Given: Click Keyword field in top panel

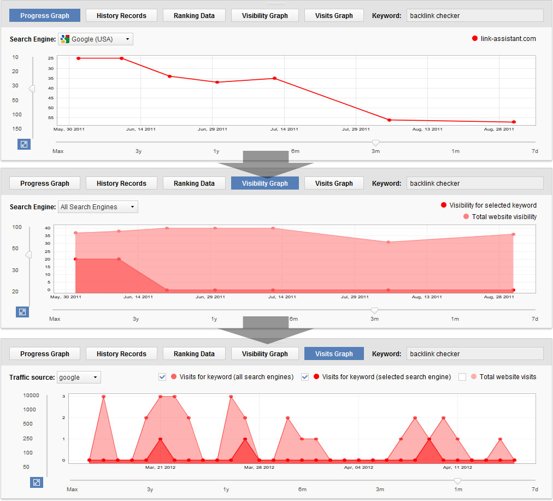Looking at the screenshot, I should pos(475,15).
